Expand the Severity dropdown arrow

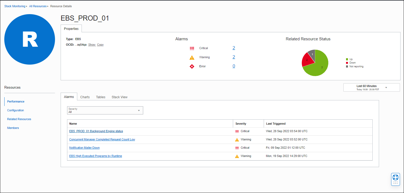pos(139,110)
